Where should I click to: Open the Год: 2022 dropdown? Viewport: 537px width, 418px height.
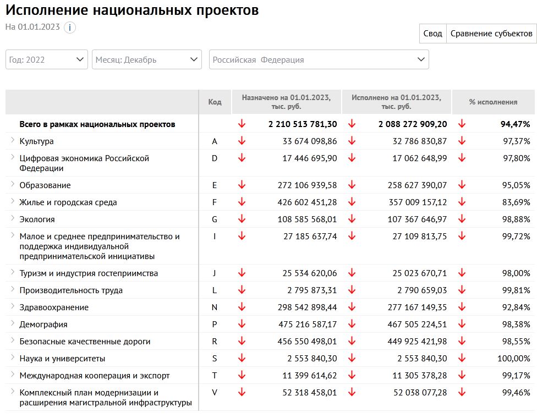pyautogui.click(x=47, y=59)
